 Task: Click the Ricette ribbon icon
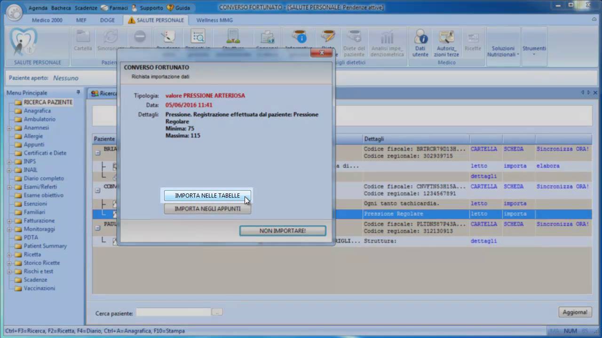(473, 40)
